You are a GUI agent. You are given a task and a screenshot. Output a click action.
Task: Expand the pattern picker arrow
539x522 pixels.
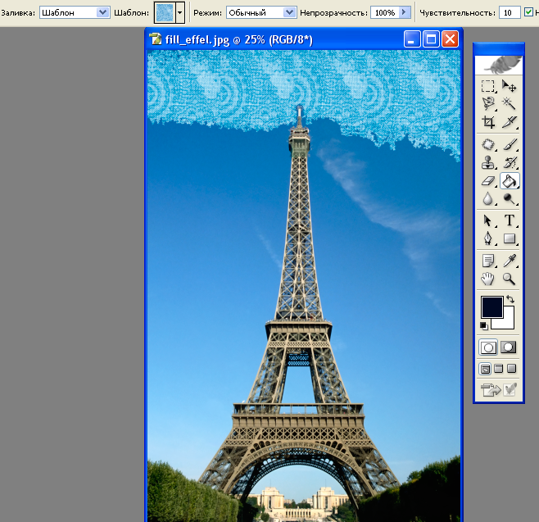[179, 13]
